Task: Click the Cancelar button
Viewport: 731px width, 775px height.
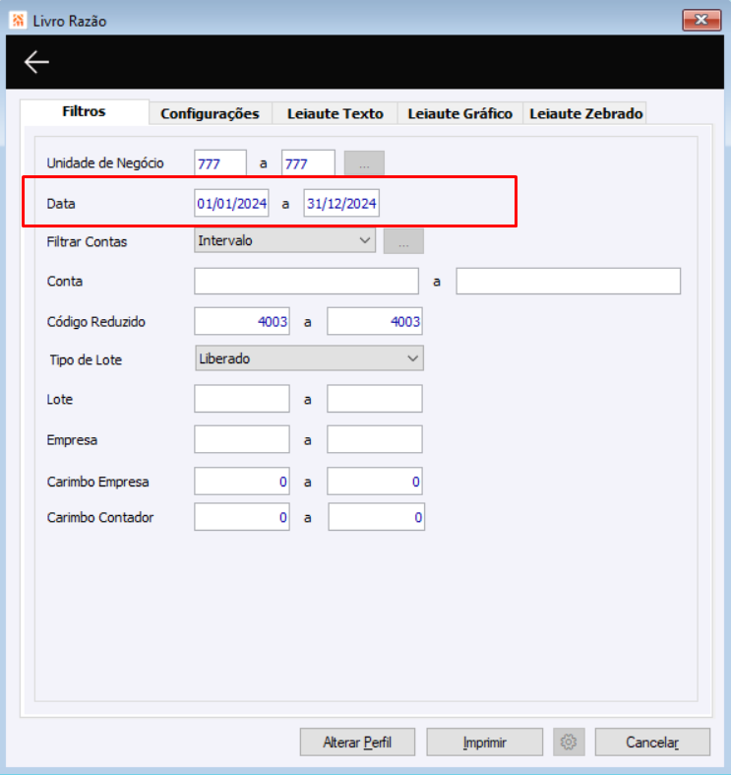Action: (x=652, y=742)
